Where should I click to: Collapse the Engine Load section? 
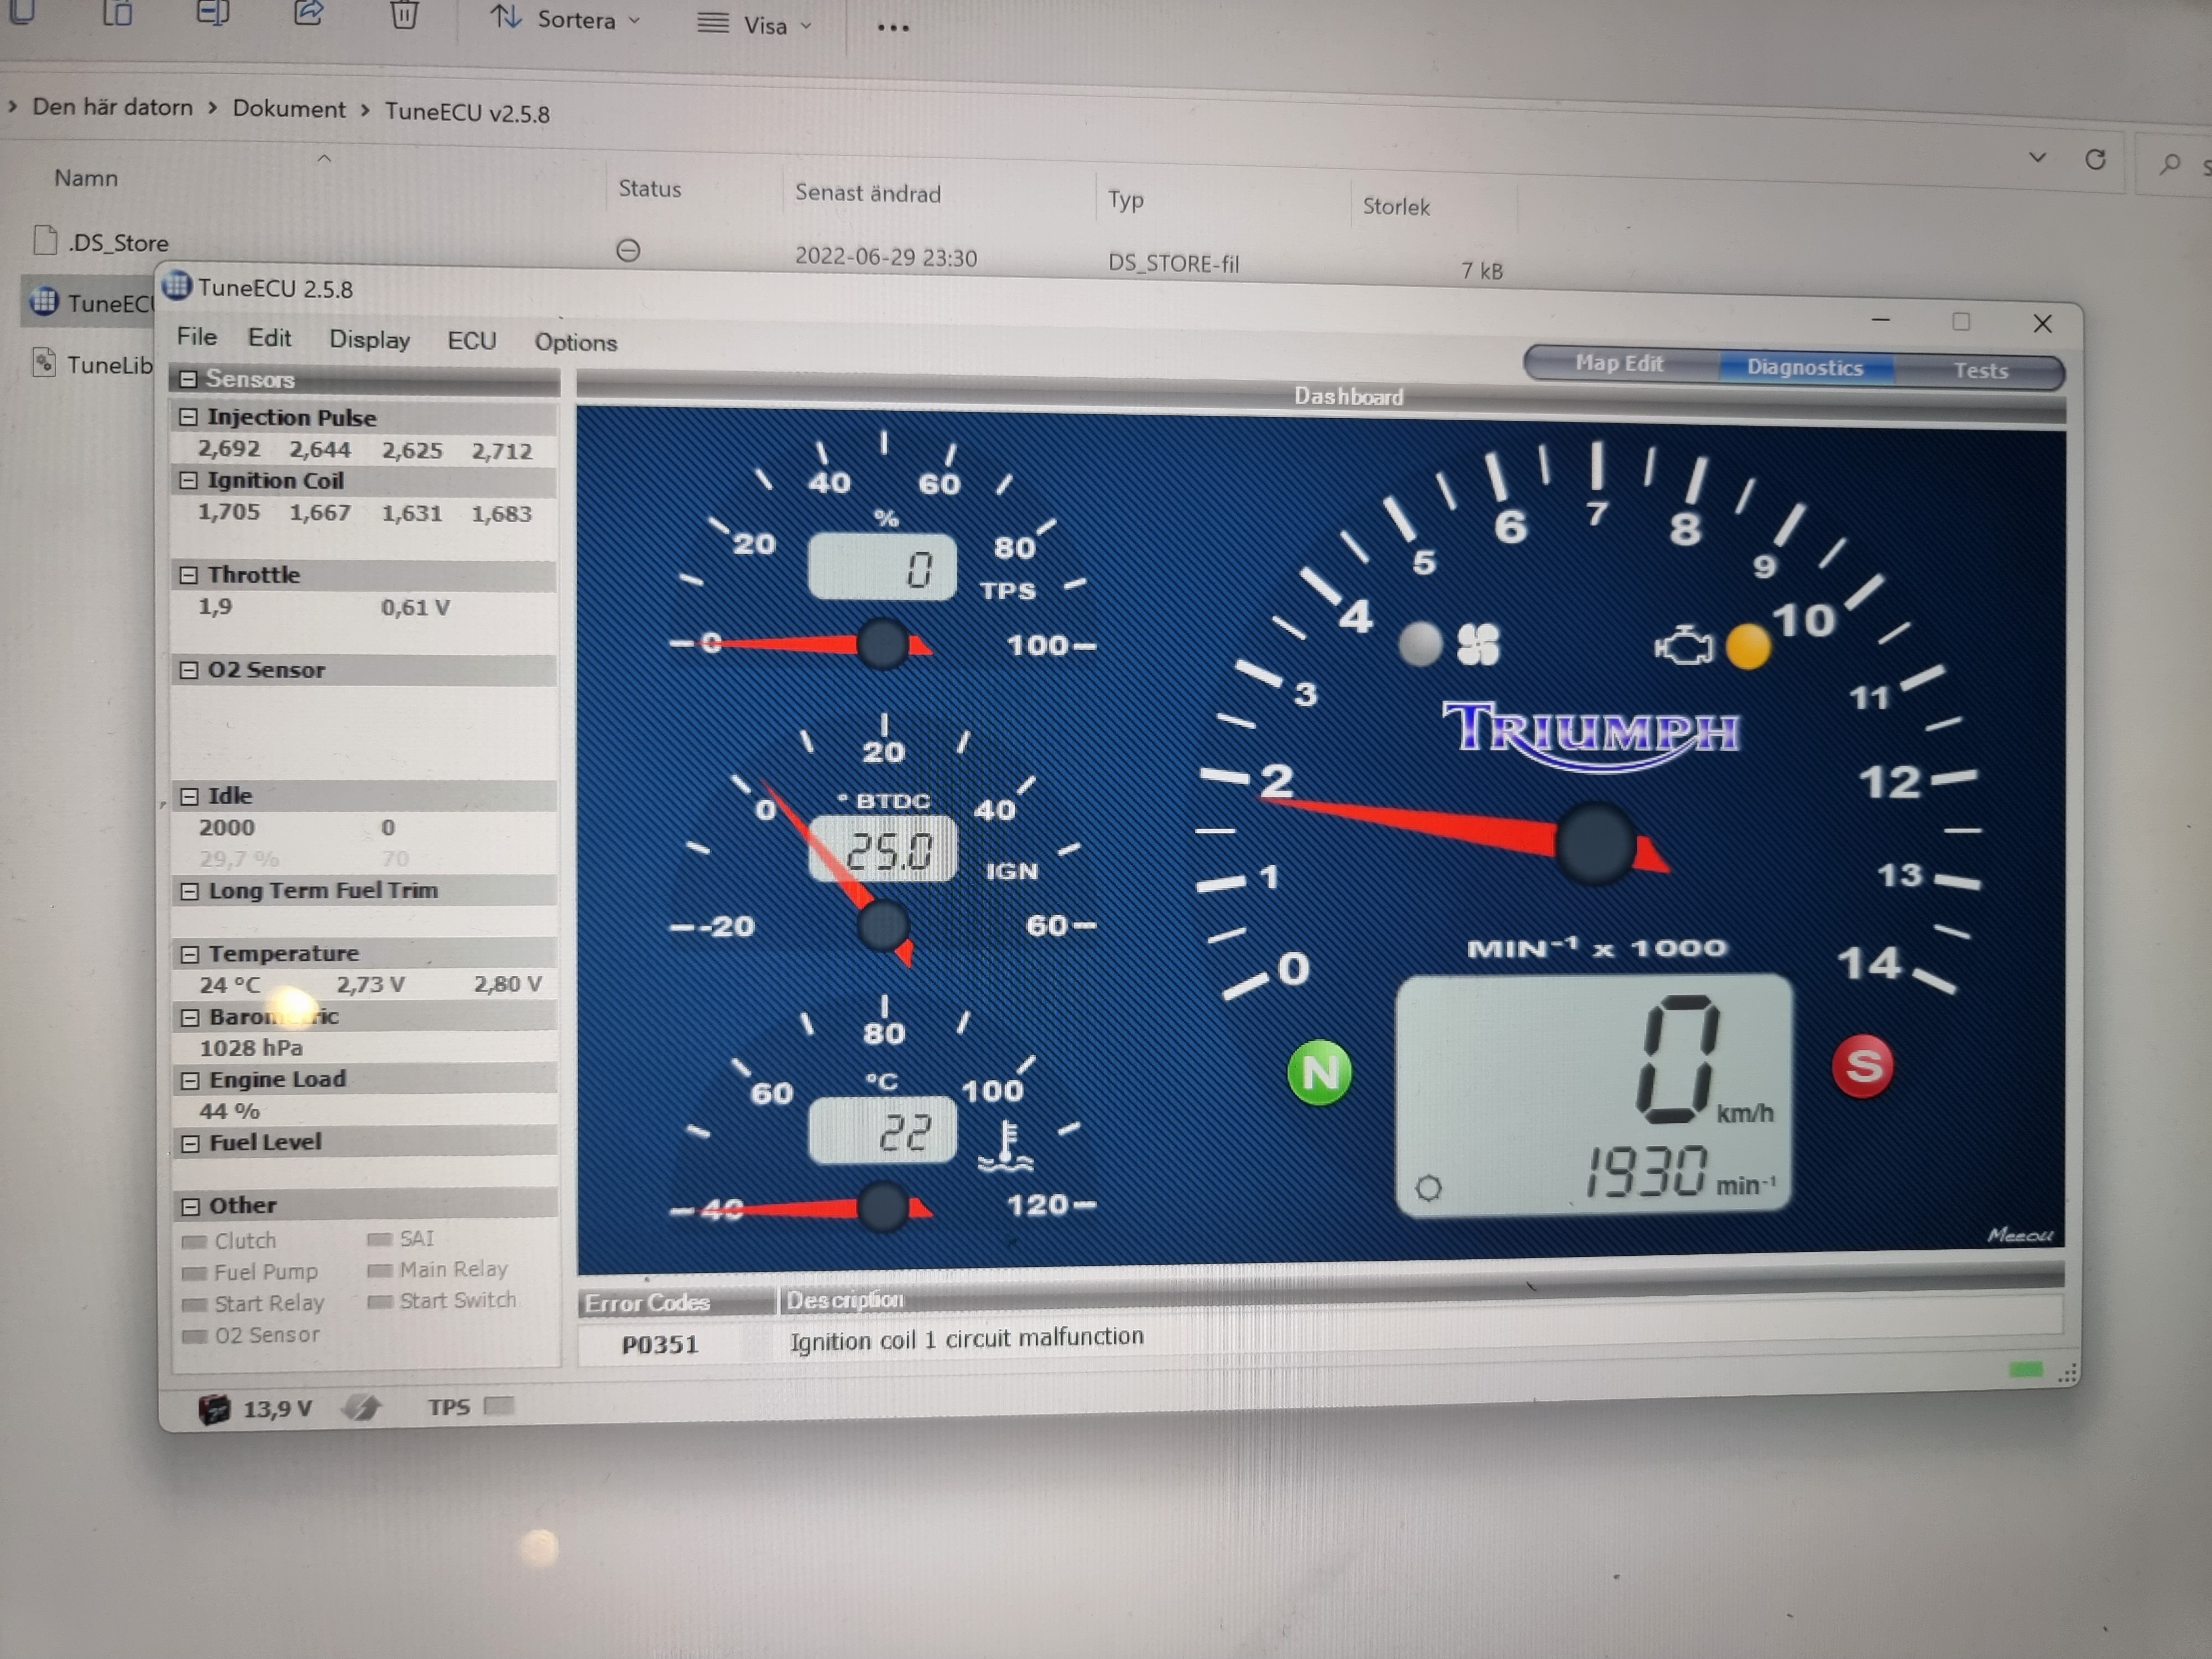[x=190, y=1080]
